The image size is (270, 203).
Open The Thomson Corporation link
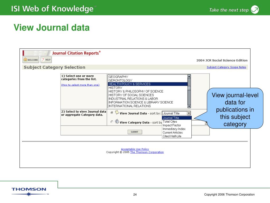click(x=147, y=152)
